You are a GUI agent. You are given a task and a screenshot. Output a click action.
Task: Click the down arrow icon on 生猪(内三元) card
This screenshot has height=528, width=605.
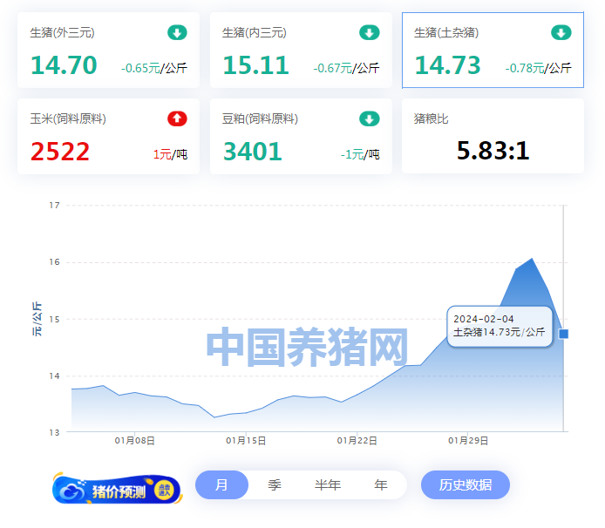[x=370, y=33]
